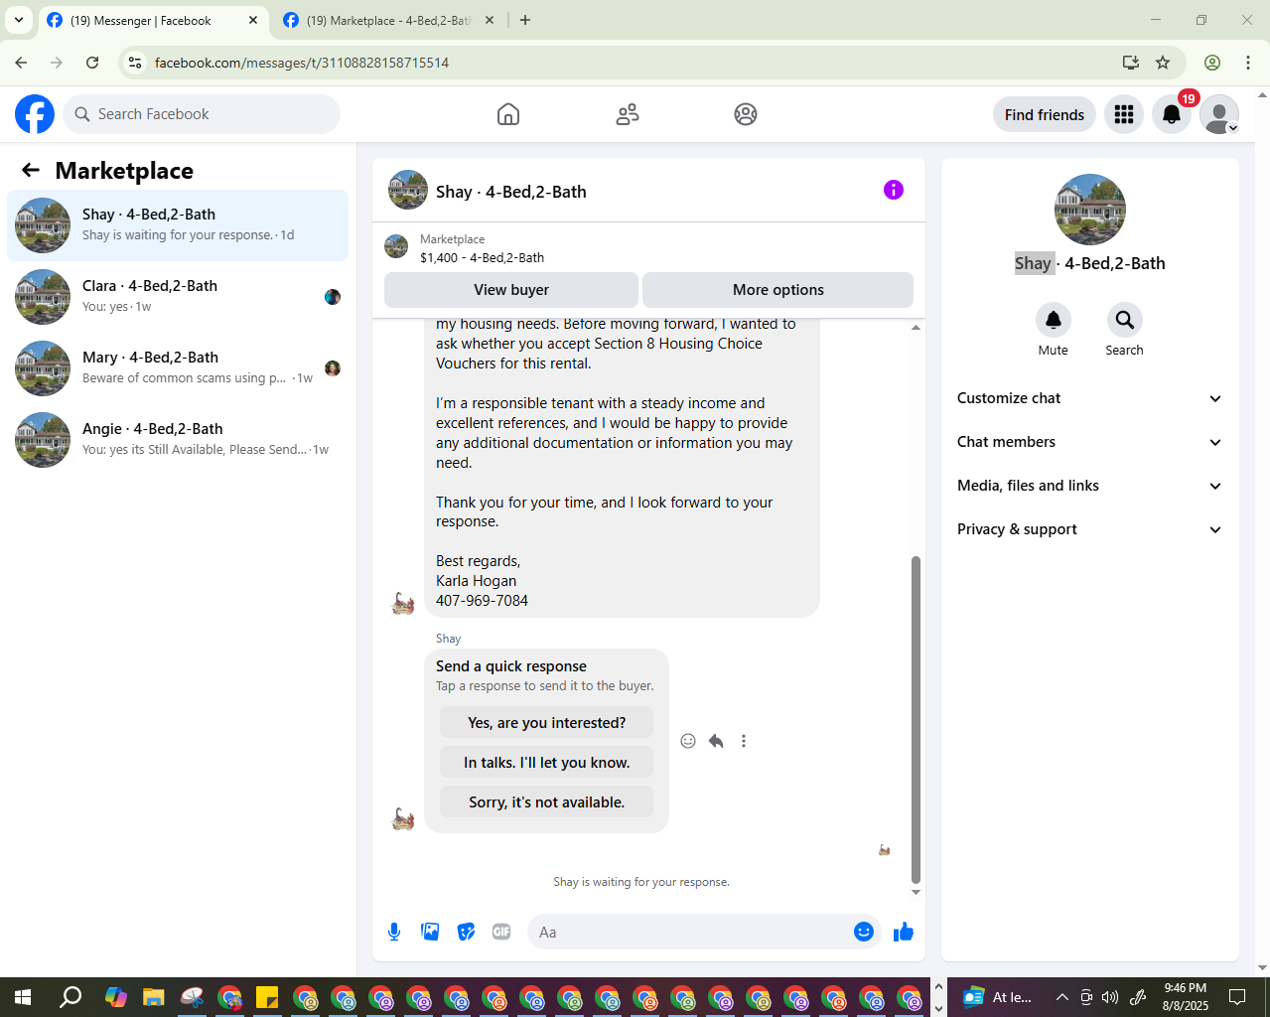
Task: Open the tab search dropdown arrow
Action: tap(19, 20)
